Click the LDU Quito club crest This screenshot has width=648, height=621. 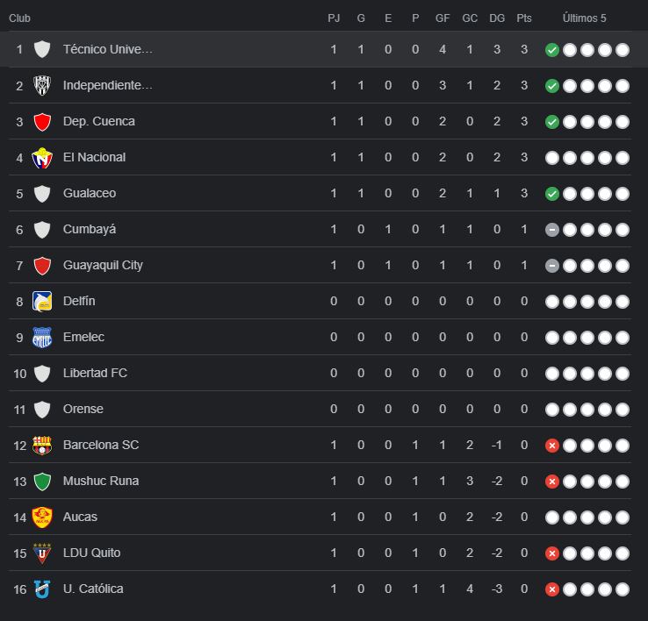coord(42,553)
